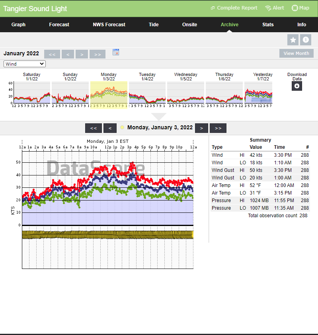
Task: Select the Yesterday 1/7/22 thumbnail chart
Action: (258, 92)
